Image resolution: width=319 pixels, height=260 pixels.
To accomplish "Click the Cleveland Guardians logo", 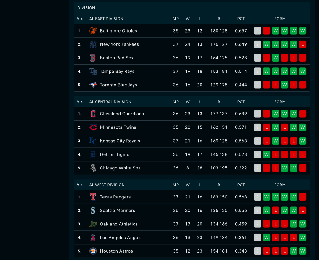I will coord(93,114).
